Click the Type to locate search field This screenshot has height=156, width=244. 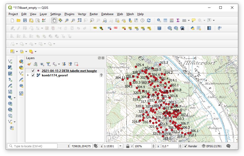click(x=33, y=146)
